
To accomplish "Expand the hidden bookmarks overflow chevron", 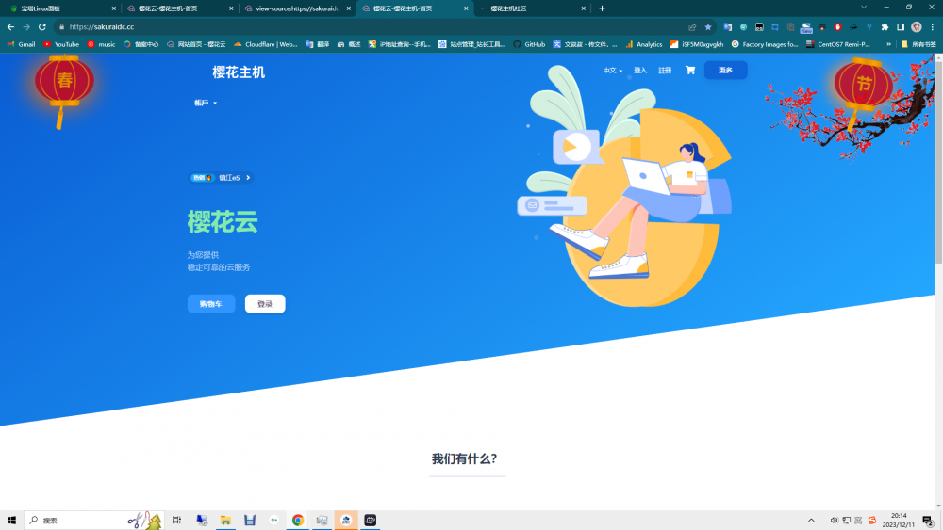I will point(888,44).
